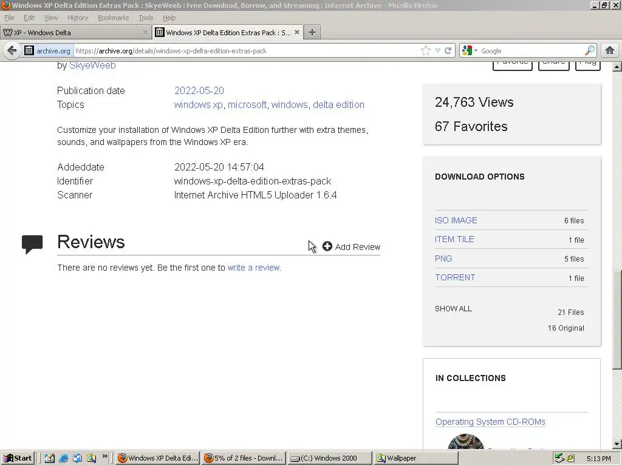Open a new tab with plus button
Screen dimensions: 622x466
coord(312,33)
